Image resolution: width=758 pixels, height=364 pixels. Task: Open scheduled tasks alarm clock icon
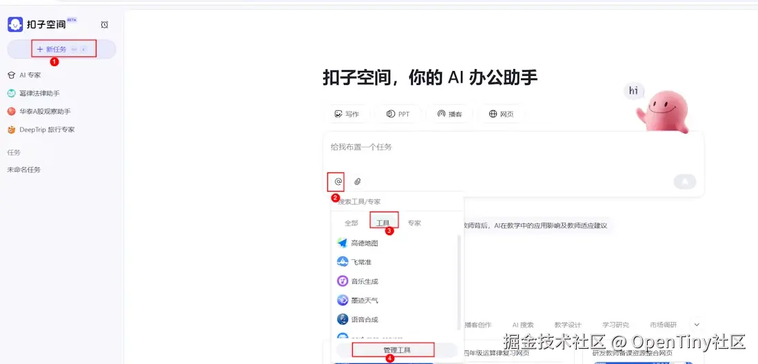click(105, 25)
